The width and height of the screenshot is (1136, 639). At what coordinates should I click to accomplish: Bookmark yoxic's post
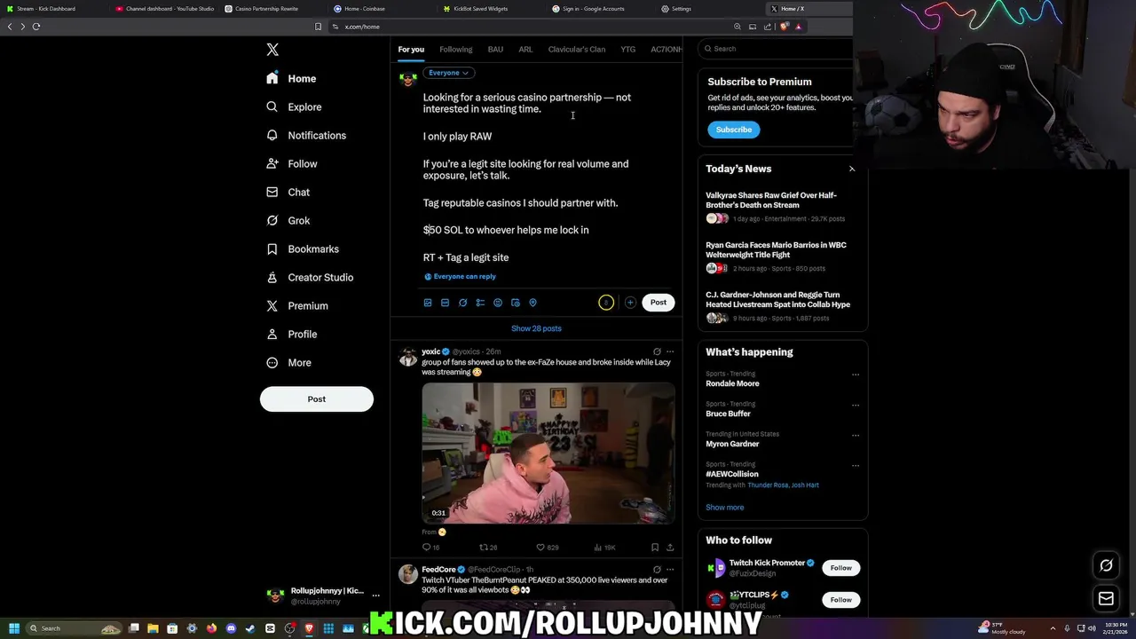pos(655,548)
